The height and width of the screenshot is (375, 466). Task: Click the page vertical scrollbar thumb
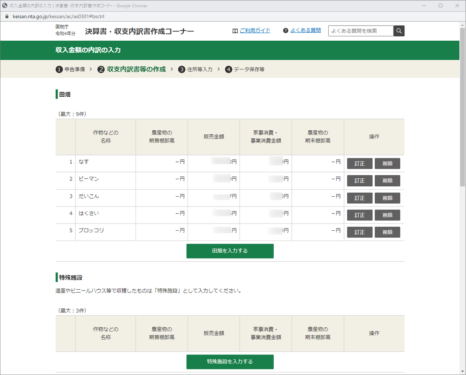pos(462,108)
